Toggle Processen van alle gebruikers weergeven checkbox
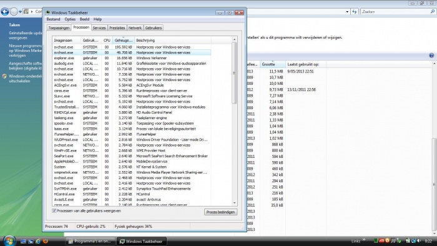 coord(54,211)
